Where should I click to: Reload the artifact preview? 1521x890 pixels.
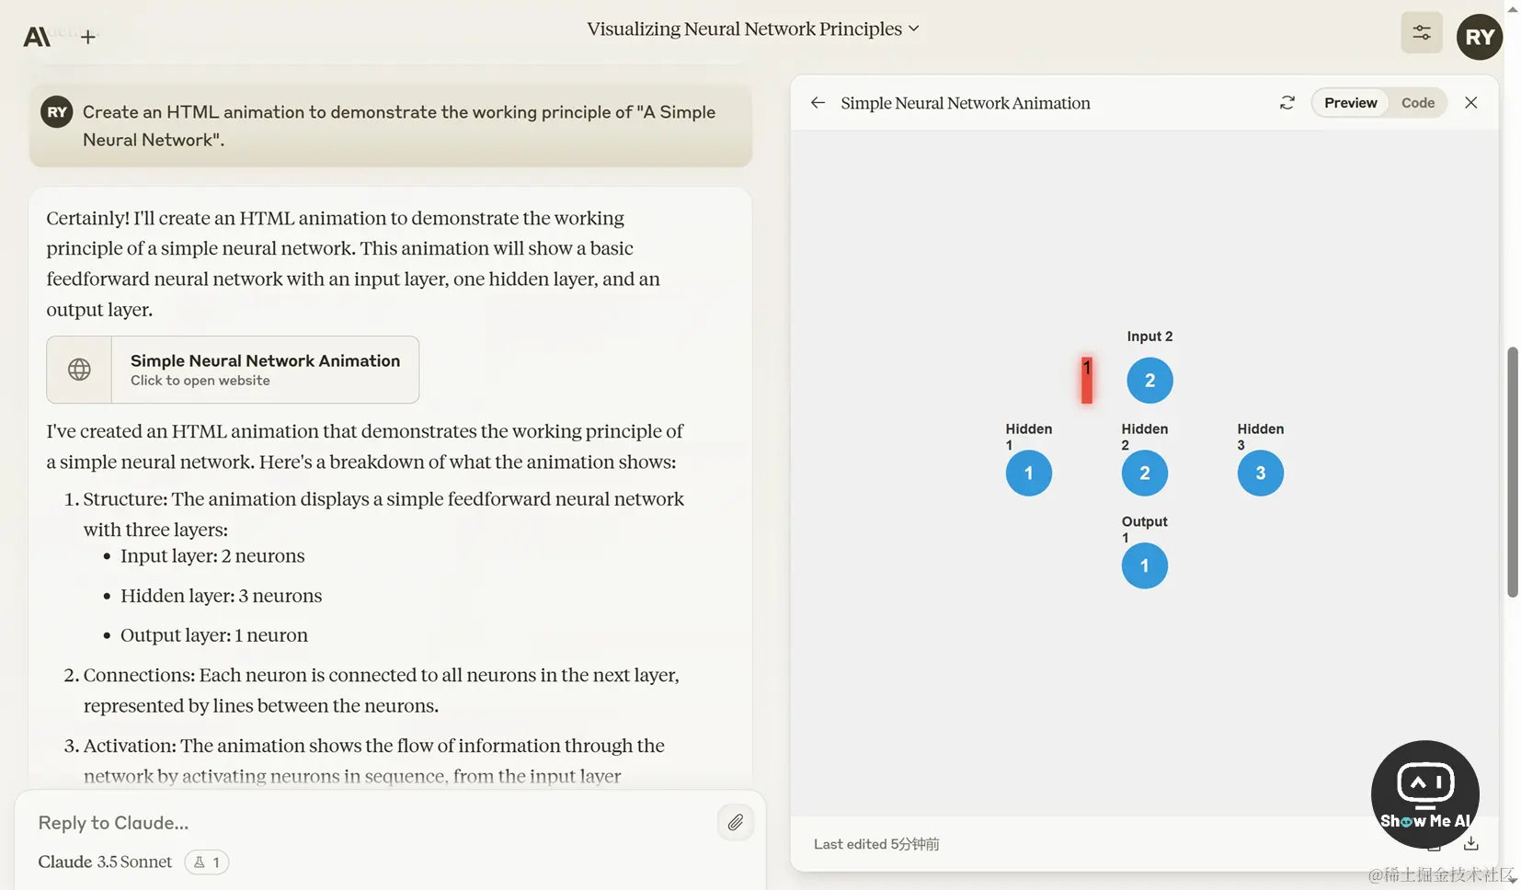[x=1287, y=103]
